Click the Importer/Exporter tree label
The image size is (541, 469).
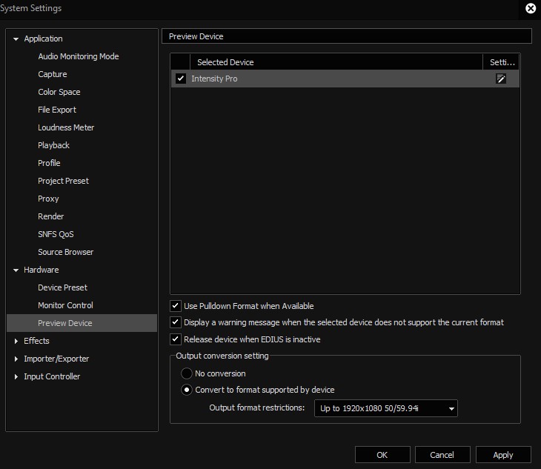[x=56, y=359]
